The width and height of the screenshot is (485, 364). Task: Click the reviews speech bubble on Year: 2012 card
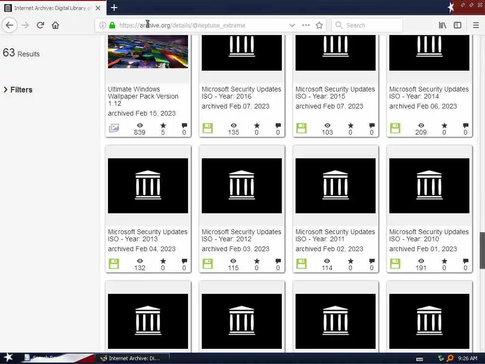[278, 261]
